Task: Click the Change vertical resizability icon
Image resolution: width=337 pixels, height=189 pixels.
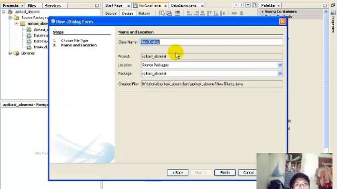Action: pyautogui.click(x=241, y=13)
